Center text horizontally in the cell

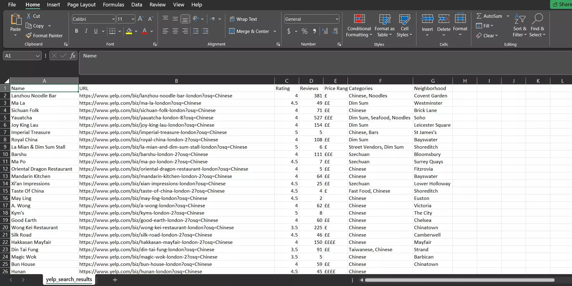point(175,31)
